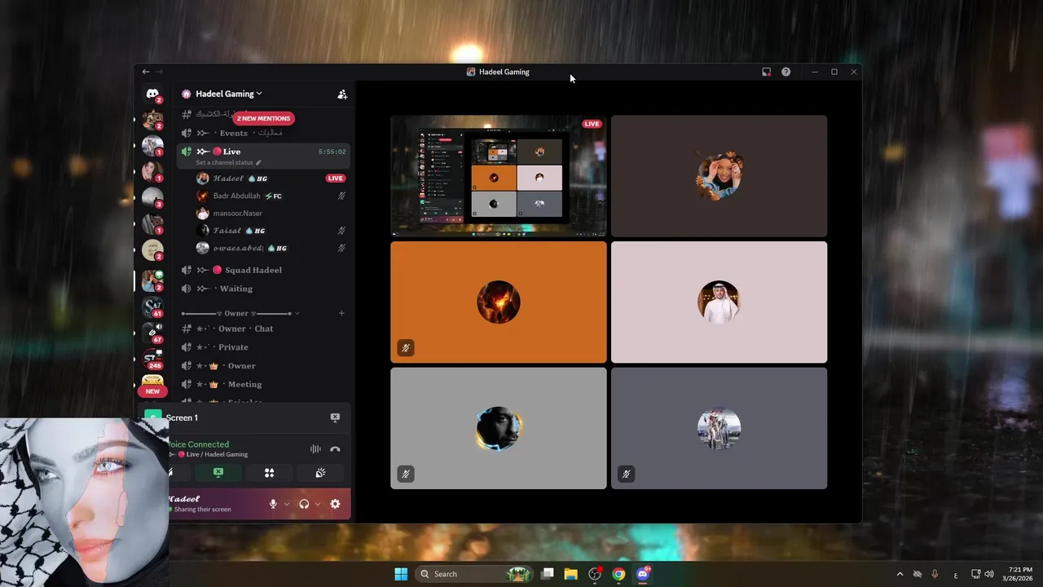Open user settings gear icon

click(x=335, y=504)
